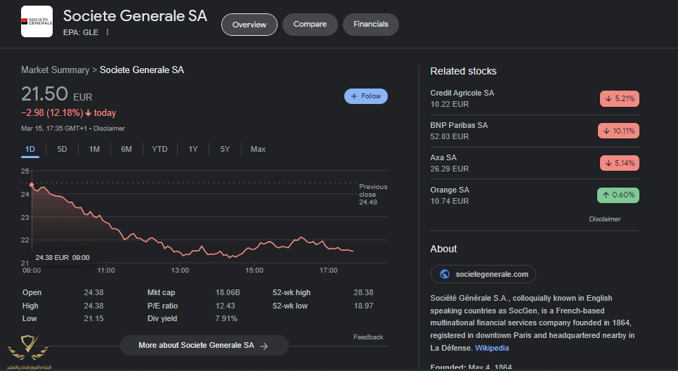The height and width of the screenshot is (371, 678).
Task: Click the 24.38 EUR 09:00 chart tooltip
Action: click(63, 258)
